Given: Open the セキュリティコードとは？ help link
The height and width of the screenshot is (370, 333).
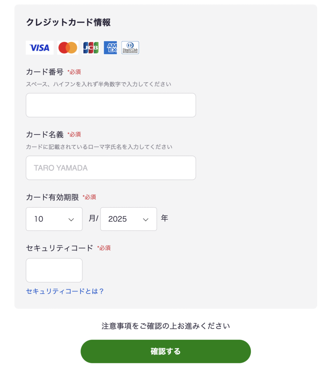Looking at the screenshot, I should pyautogui.click(x=65, y=291).
